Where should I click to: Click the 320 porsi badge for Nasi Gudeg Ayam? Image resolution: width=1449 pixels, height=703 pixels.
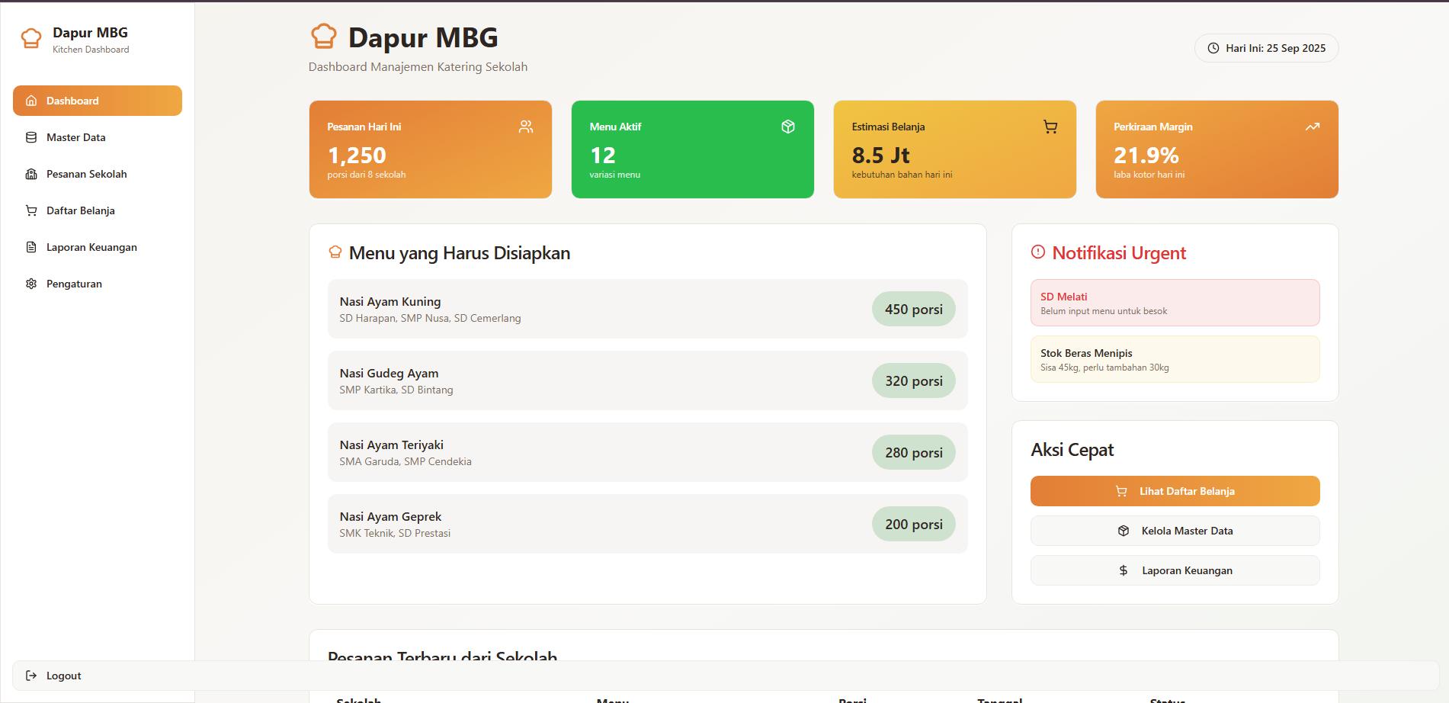(x=913, y=380)
